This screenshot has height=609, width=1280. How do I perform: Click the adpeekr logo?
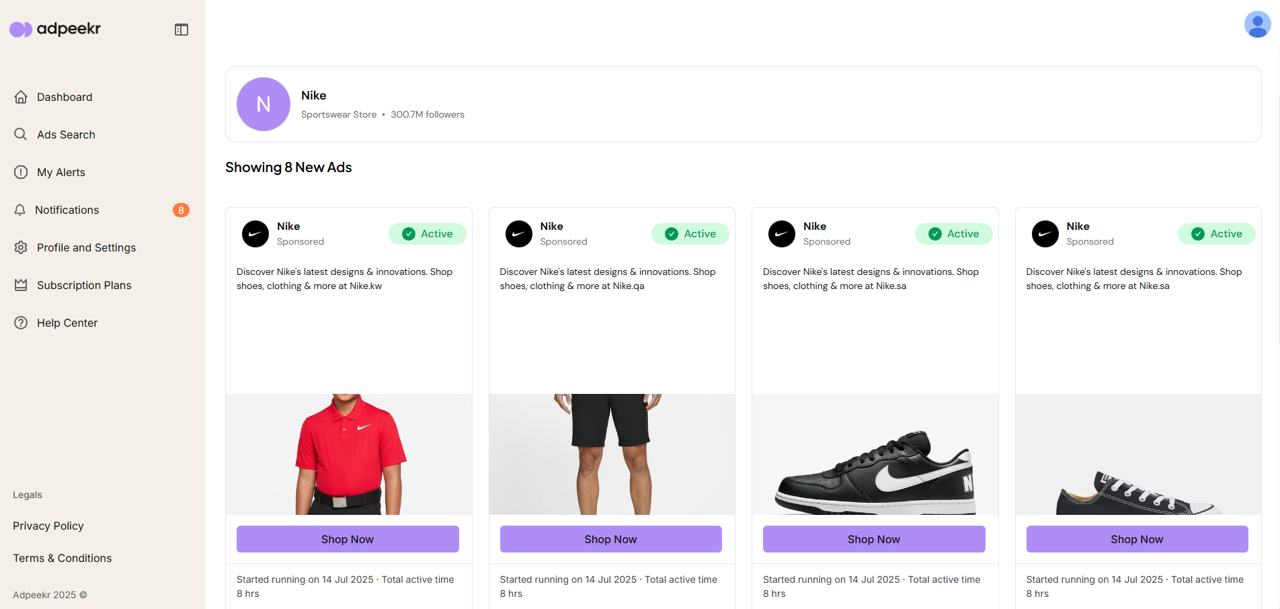(55, 29)
